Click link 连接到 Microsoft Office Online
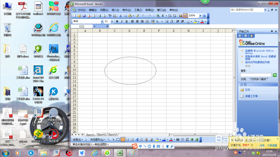Image resolution: width=280 pixels, height=157 pixels. click(x=259, y=52)
